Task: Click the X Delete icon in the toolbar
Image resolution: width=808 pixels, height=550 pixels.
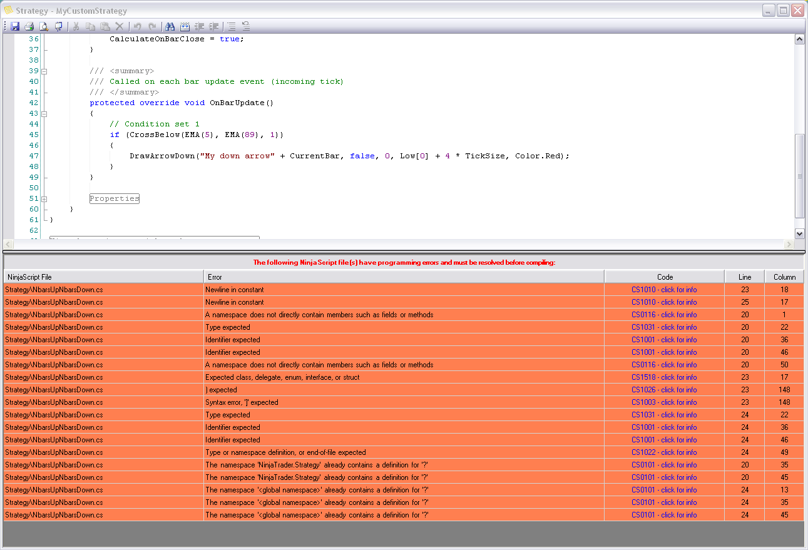Action: (119, 26)
